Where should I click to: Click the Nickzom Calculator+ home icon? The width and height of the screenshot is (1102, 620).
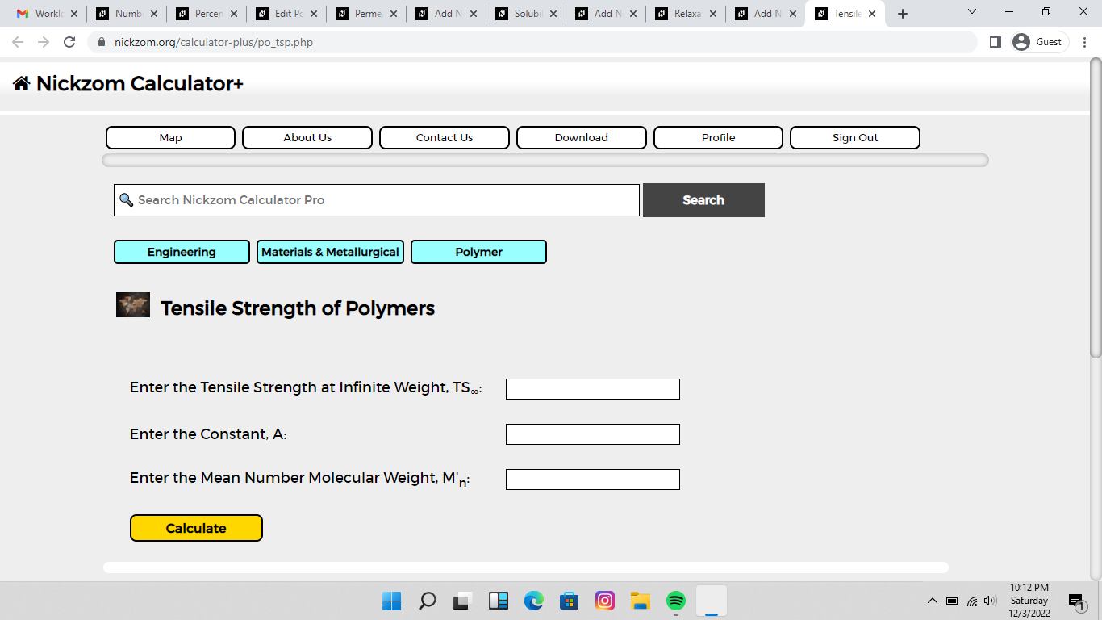(22, 83)
